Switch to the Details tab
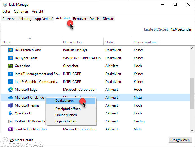This screenshot has height=147, width=195. tap(94, 19)
